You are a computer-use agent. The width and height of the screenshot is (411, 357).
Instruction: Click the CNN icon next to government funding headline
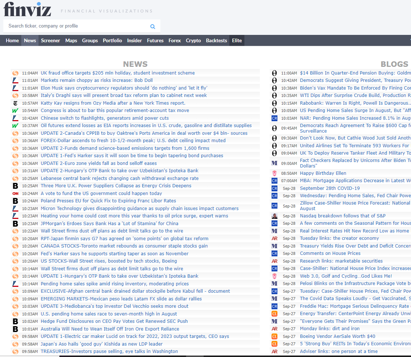(x=15, y=193)
